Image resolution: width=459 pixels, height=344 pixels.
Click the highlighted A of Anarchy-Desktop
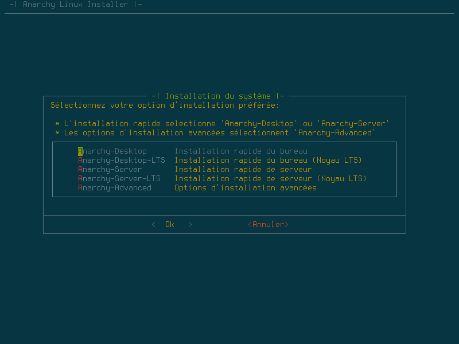coord(80,151)
